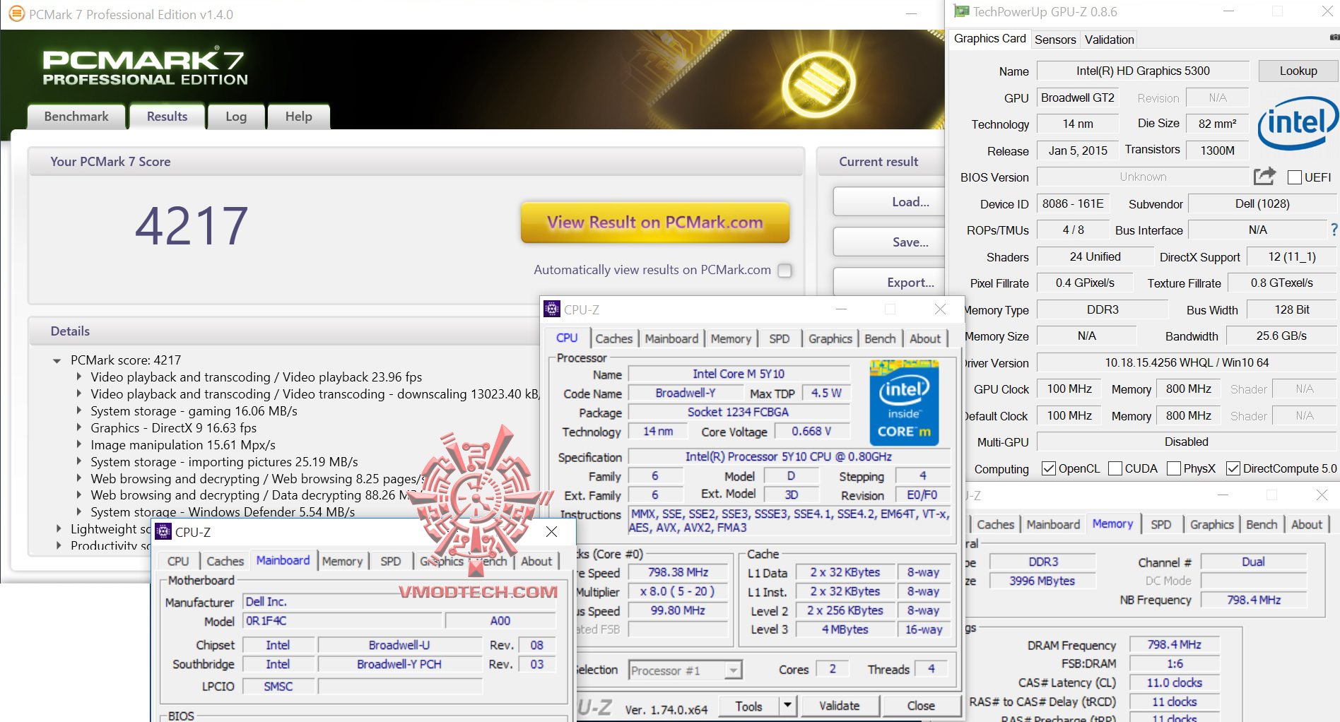Expand the Lightweight score node
This screenshot has width=1340, height=722.
[58, 528]
